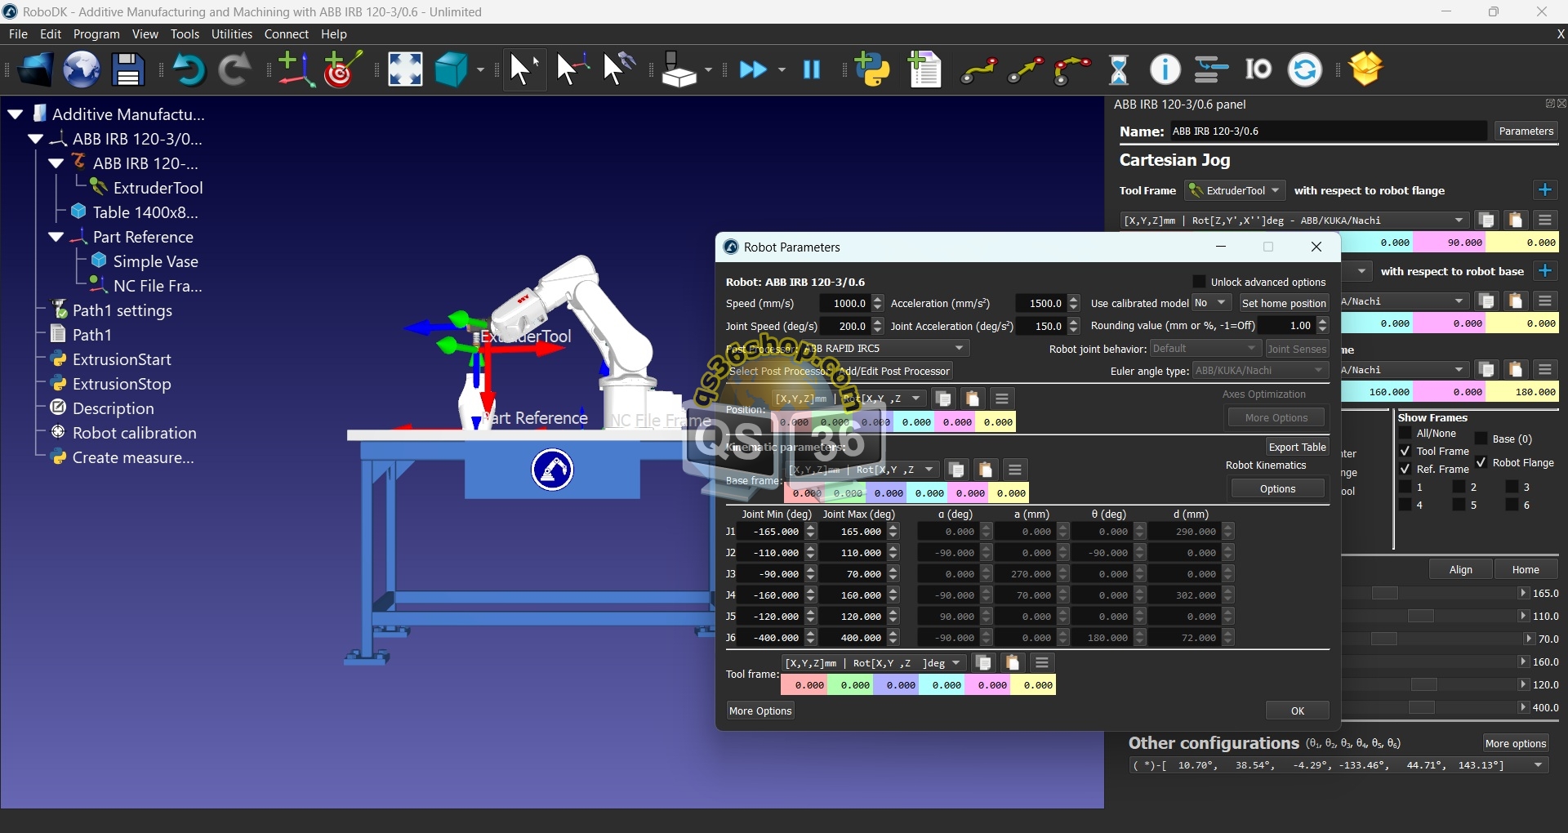Open the ExtruderTool tool frame dropdown
The width and height of the screenshot is (1568, 833).
[1236, 190]
